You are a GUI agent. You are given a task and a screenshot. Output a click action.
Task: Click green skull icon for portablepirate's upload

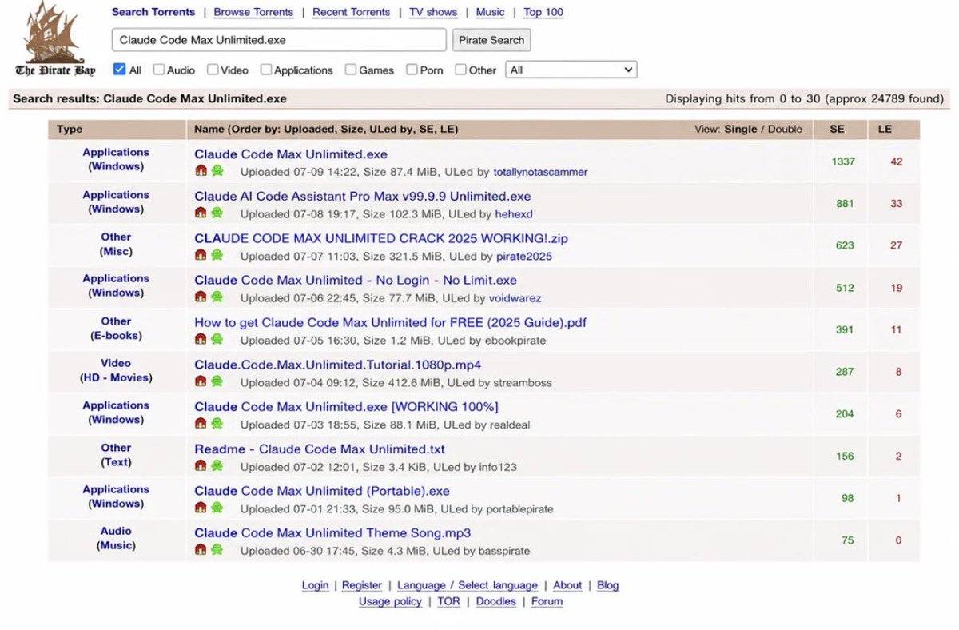click(217, 508)
